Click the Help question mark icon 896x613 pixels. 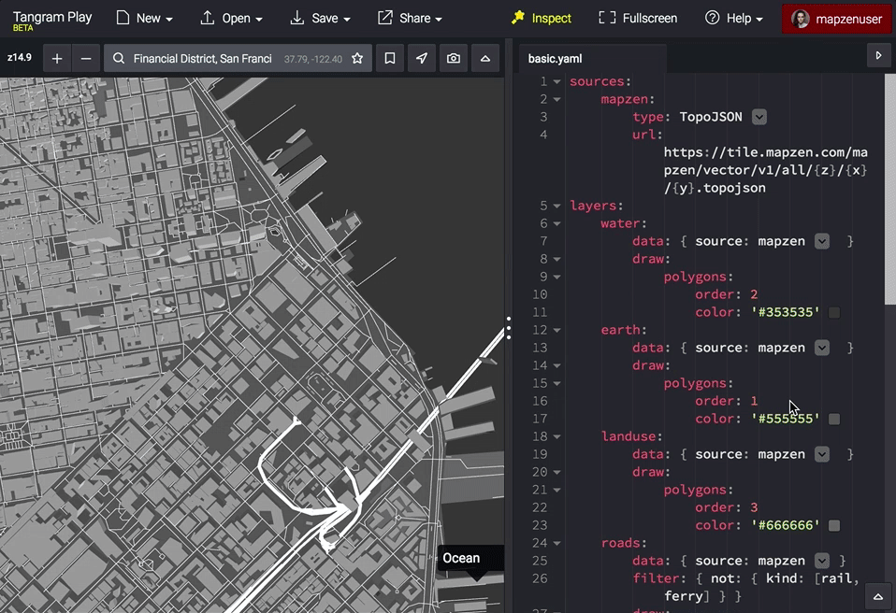pyautogui.click(x=712, y=18)
